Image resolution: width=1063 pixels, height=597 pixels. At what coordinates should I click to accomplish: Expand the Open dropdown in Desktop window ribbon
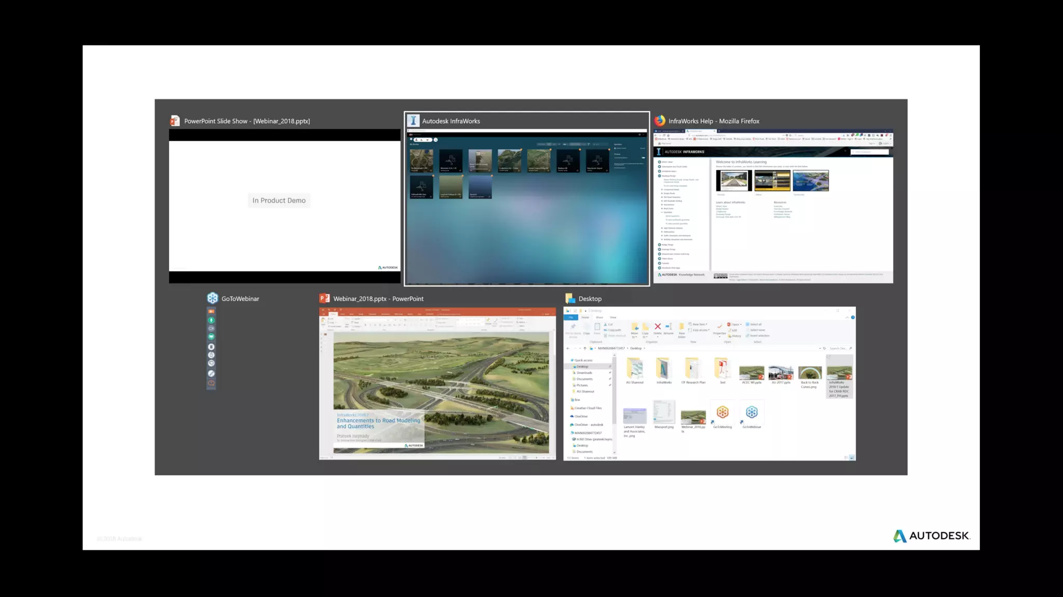click(x=734, y=324)
